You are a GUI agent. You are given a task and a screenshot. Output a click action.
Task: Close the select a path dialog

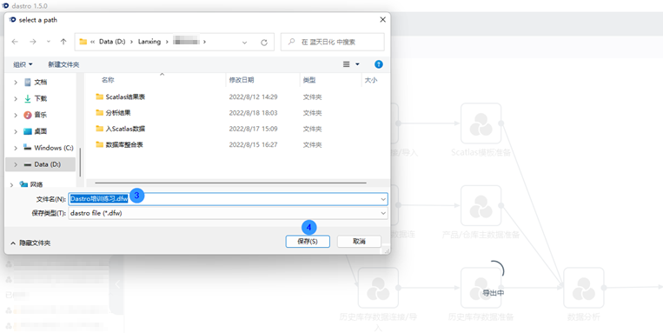(x=382, y=19)
